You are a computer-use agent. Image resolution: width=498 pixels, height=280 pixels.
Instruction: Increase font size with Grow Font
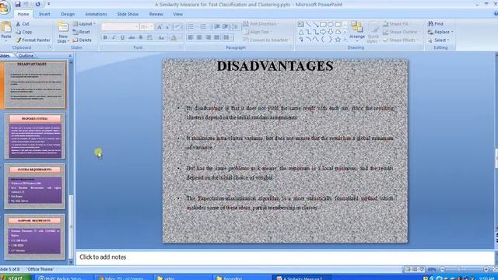point(160,27)
